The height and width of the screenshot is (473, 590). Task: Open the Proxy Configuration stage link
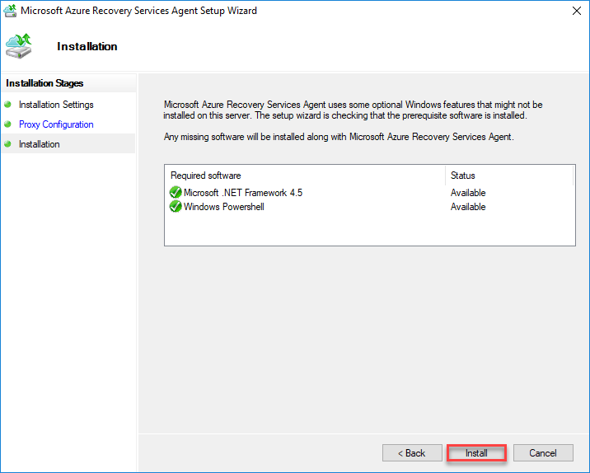(x=56, y=124)
